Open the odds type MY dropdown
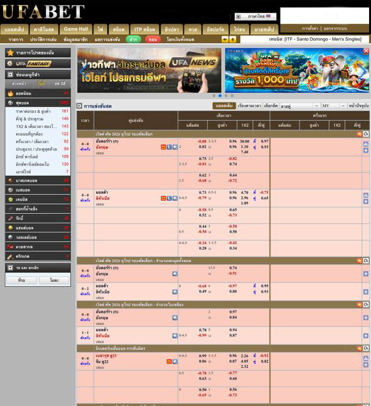Screen dimensions: 371x406 point(333,106)
